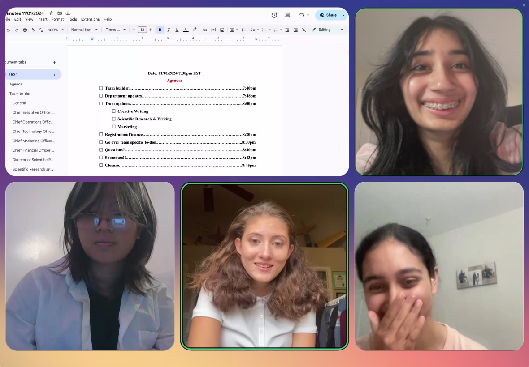The image size is (529, 367).
Task: Click the print icon
Action: tap(25, 30)
